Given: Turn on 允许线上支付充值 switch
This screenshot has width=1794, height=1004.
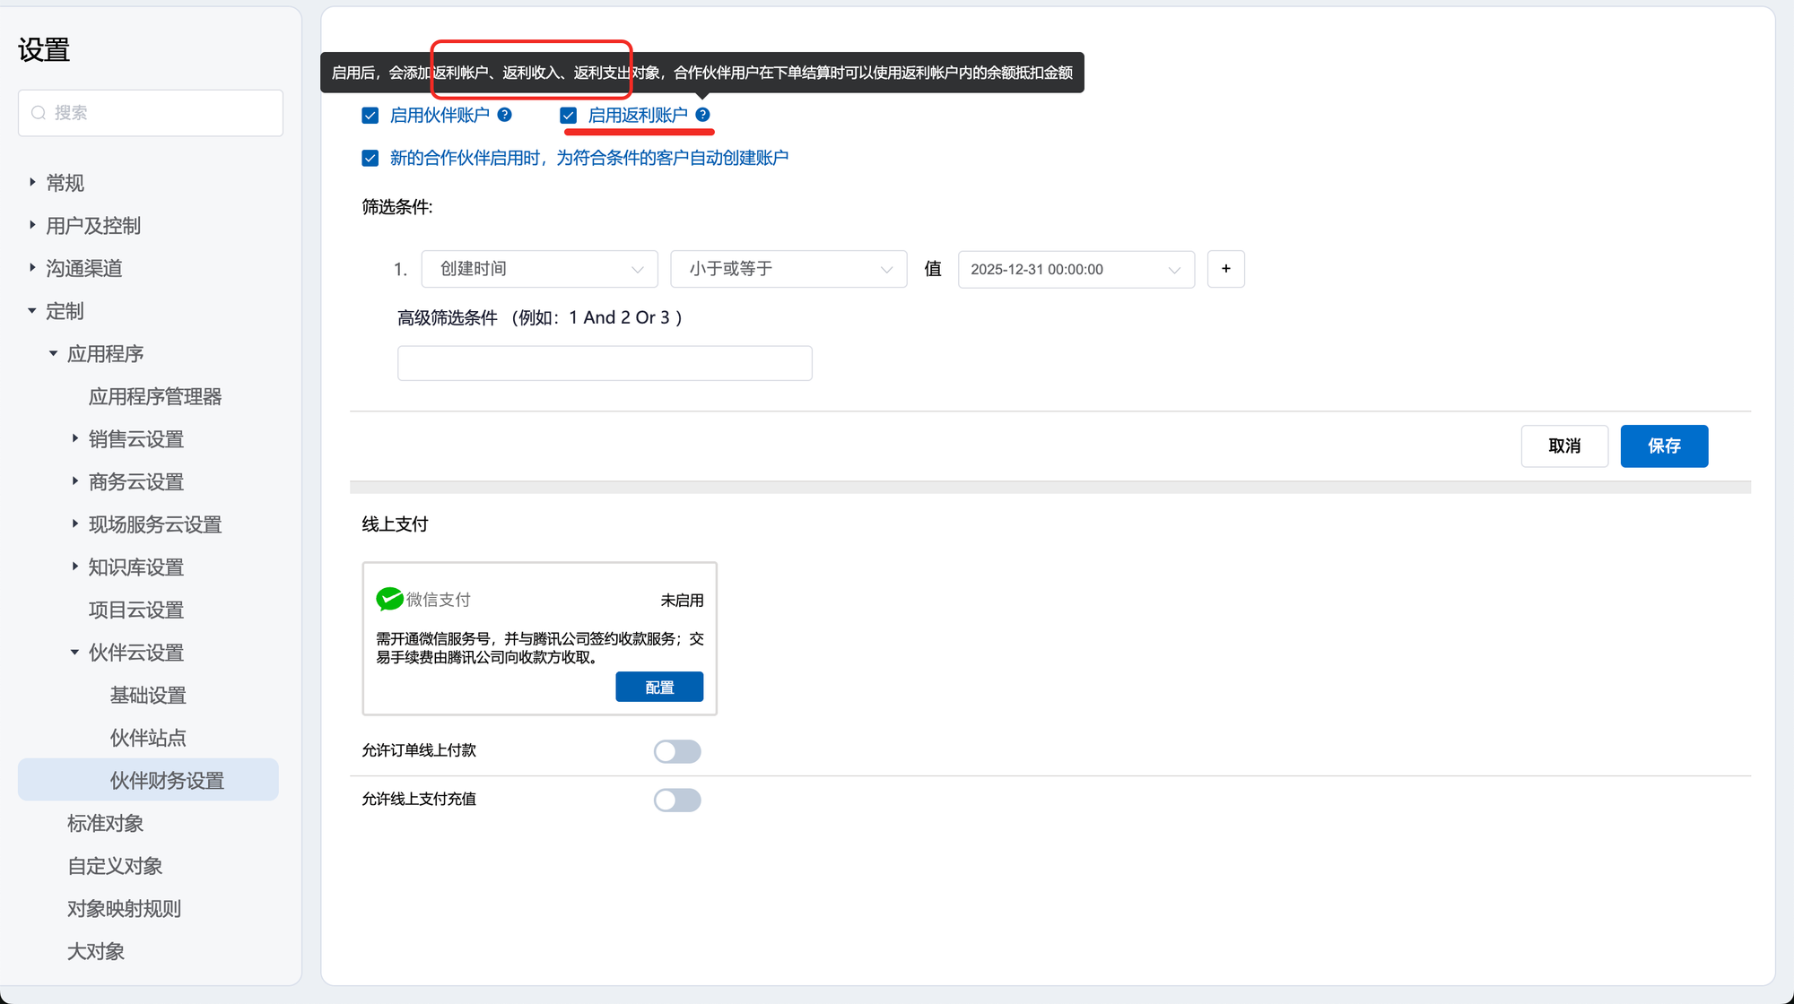Looking at the screenshot, I should pos(677,800).
